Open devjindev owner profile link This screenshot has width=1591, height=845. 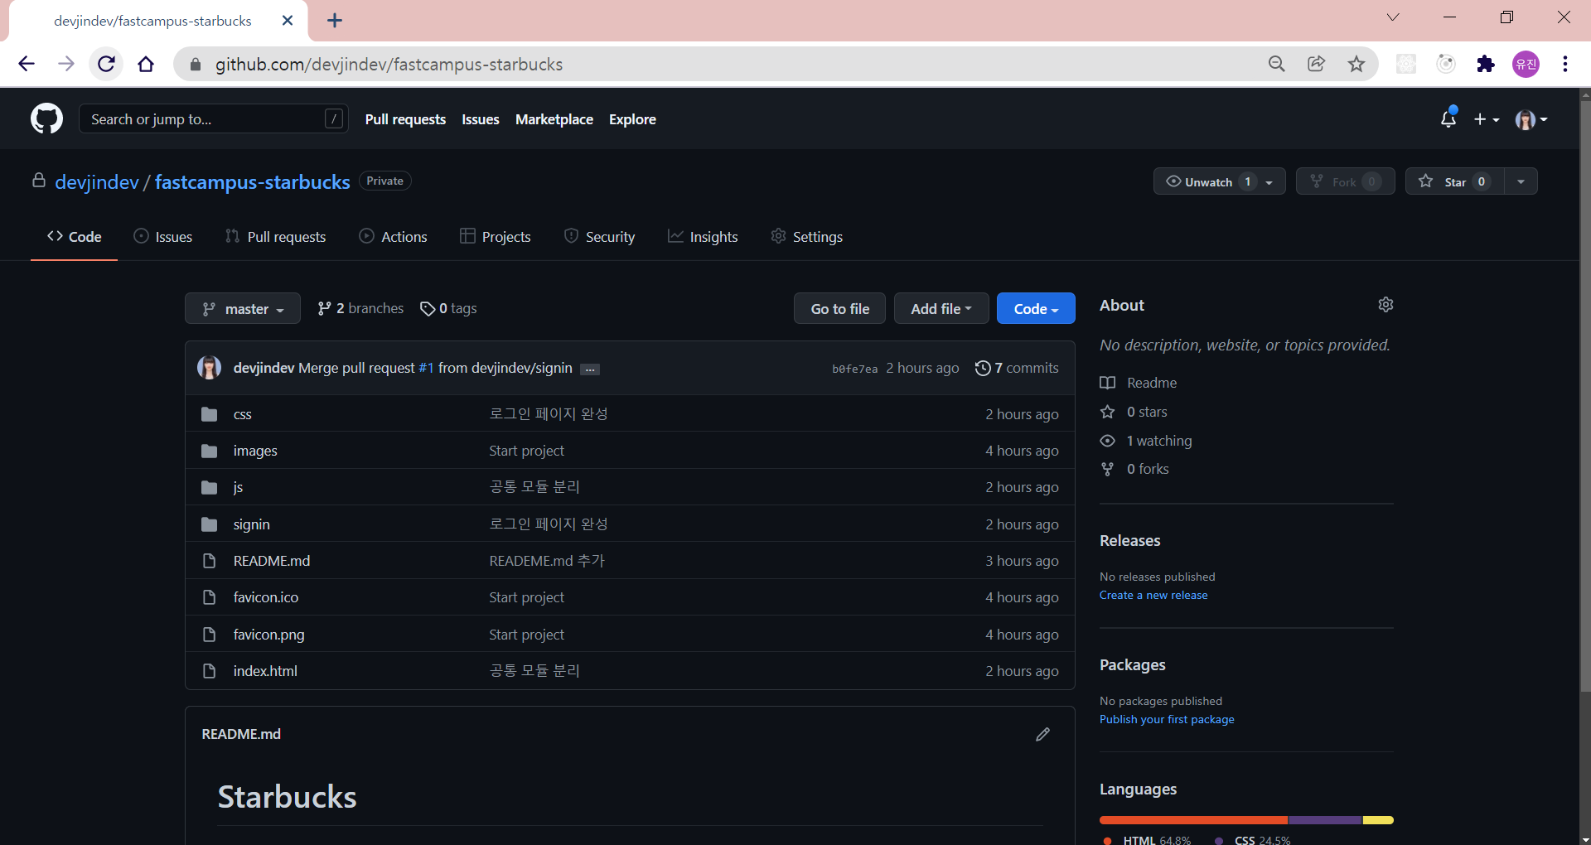coord(97,181)
